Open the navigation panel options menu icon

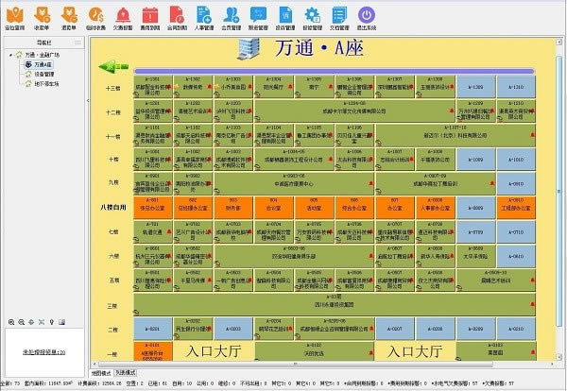click(78, 42)
